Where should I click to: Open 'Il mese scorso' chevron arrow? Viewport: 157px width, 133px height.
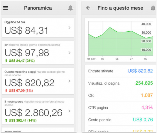pyautogui.click(x=69, y=111)
